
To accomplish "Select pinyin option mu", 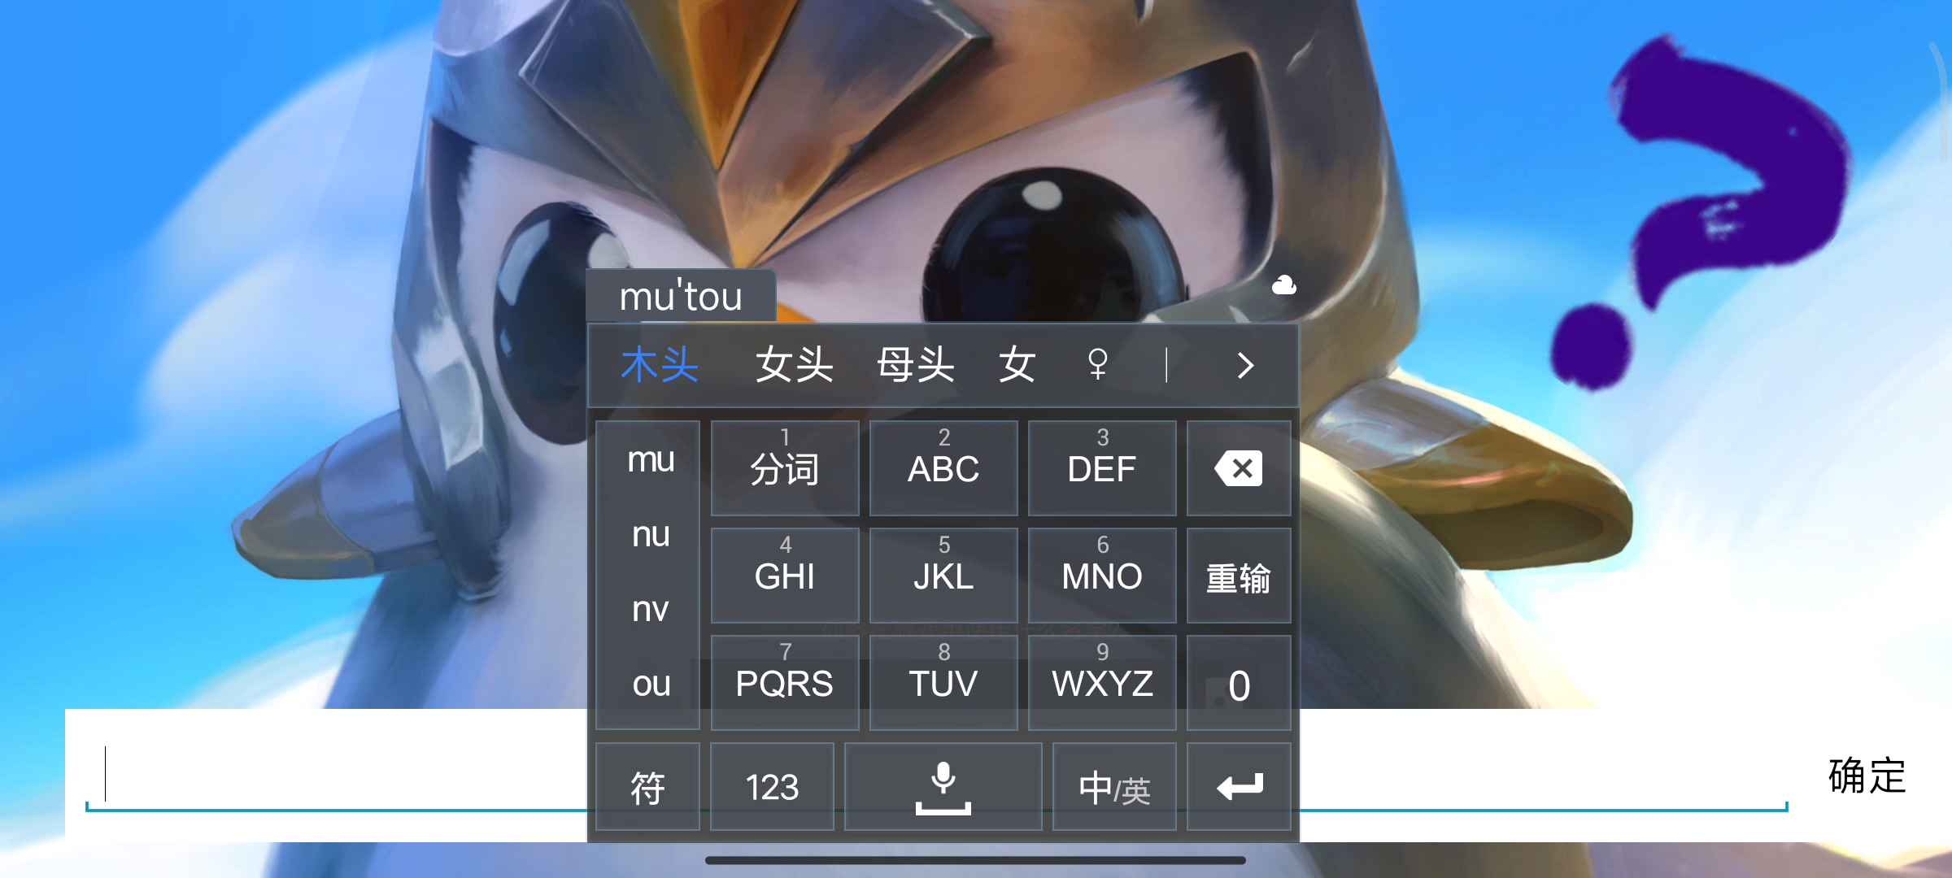I will click(x=651, y=460).
